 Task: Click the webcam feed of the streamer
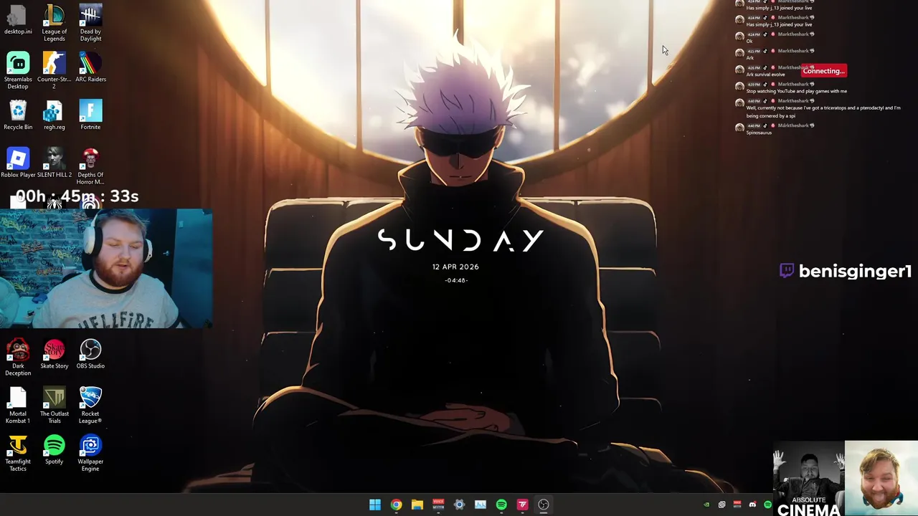point(106,269)
